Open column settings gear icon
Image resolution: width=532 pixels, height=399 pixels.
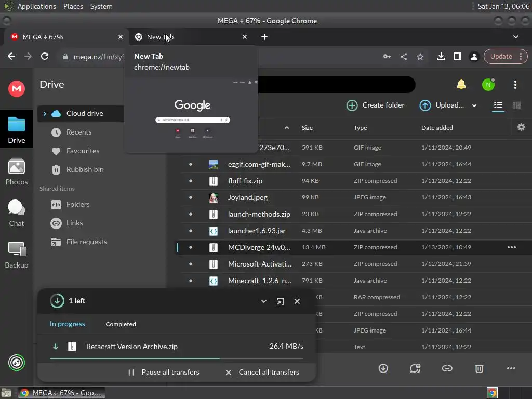521,127
